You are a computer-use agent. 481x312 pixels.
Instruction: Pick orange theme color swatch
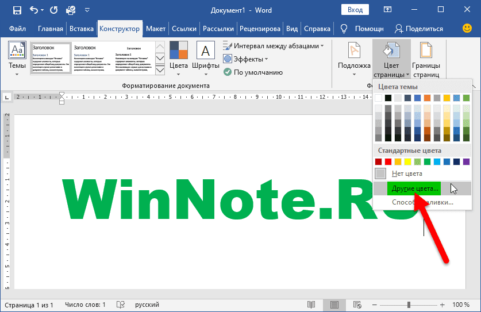(x=428, y=98)
